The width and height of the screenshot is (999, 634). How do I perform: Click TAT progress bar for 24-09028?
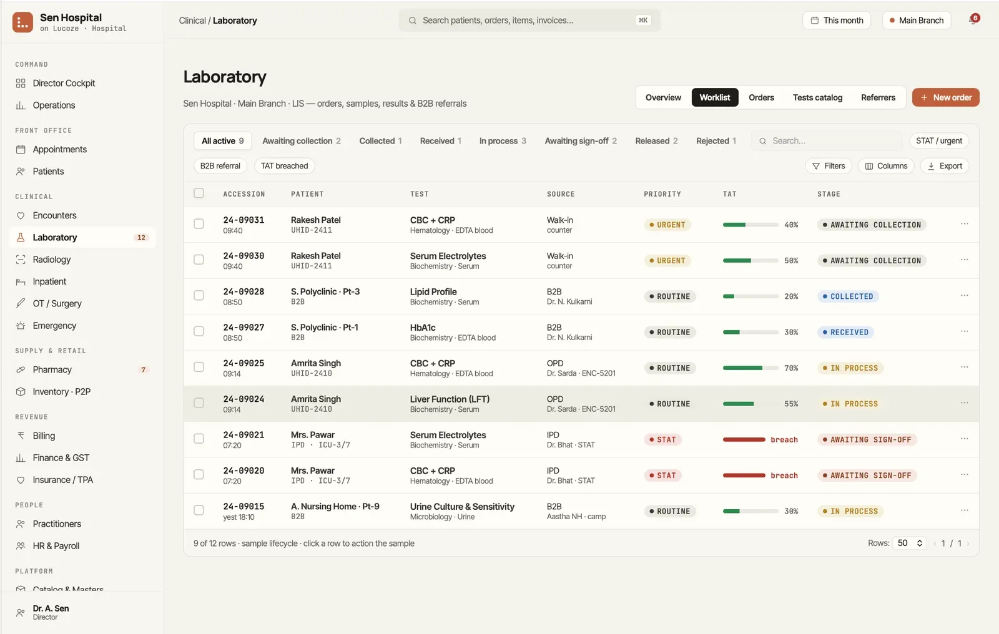tap(750, 296)
